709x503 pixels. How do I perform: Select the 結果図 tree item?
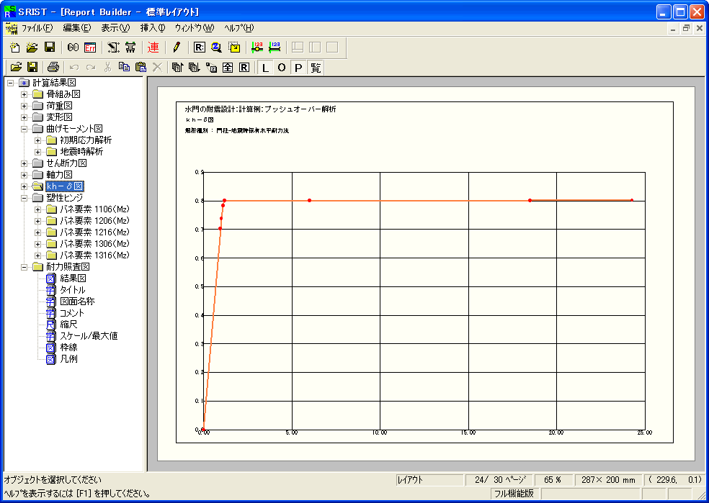(x=72, y=278)
